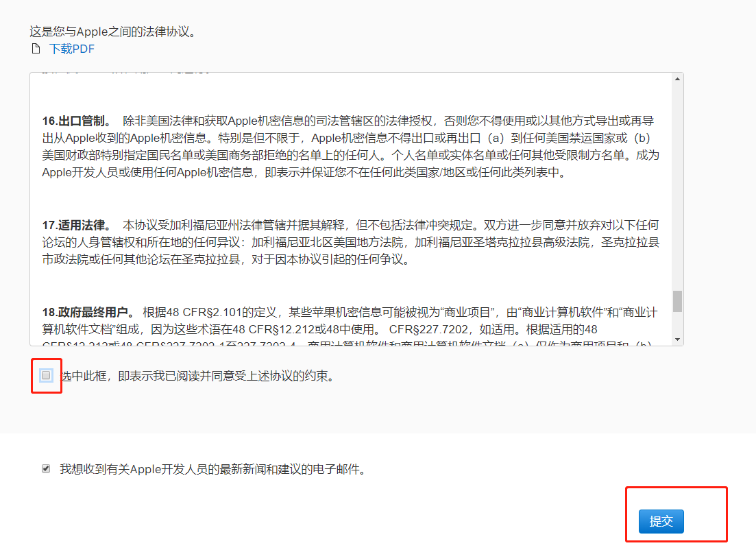Check the box agreeing to the agreement
The width and height of the screenshot is (756, 550).
pyautogui.click(x=46, y=375)
